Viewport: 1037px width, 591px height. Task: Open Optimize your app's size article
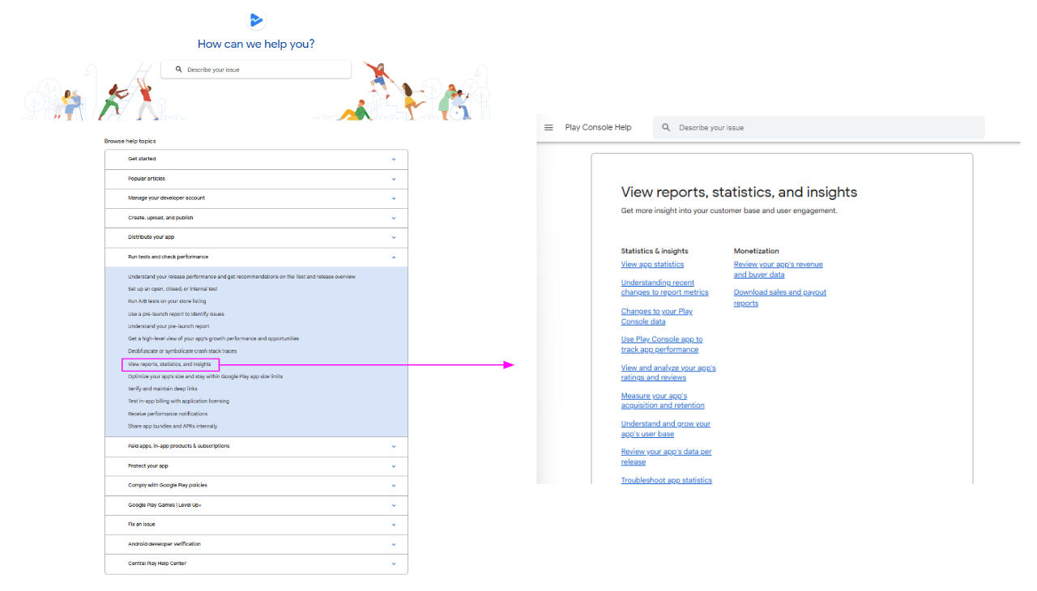click(x=205, y=376)
